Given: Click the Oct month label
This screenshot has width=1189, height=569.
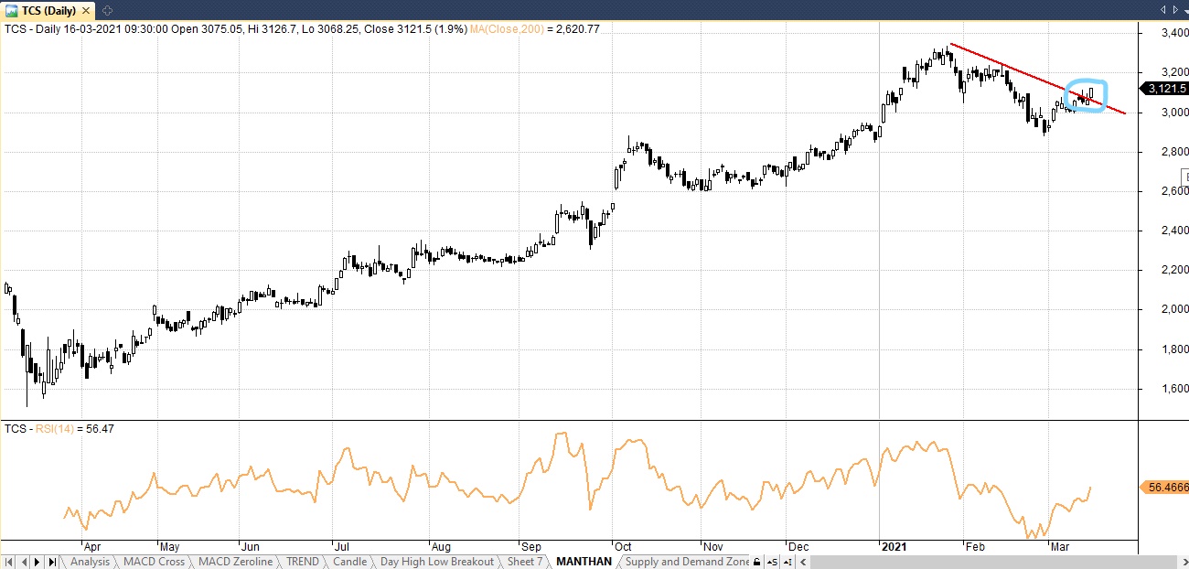Looking at the screenshot, I should [625, 545].
